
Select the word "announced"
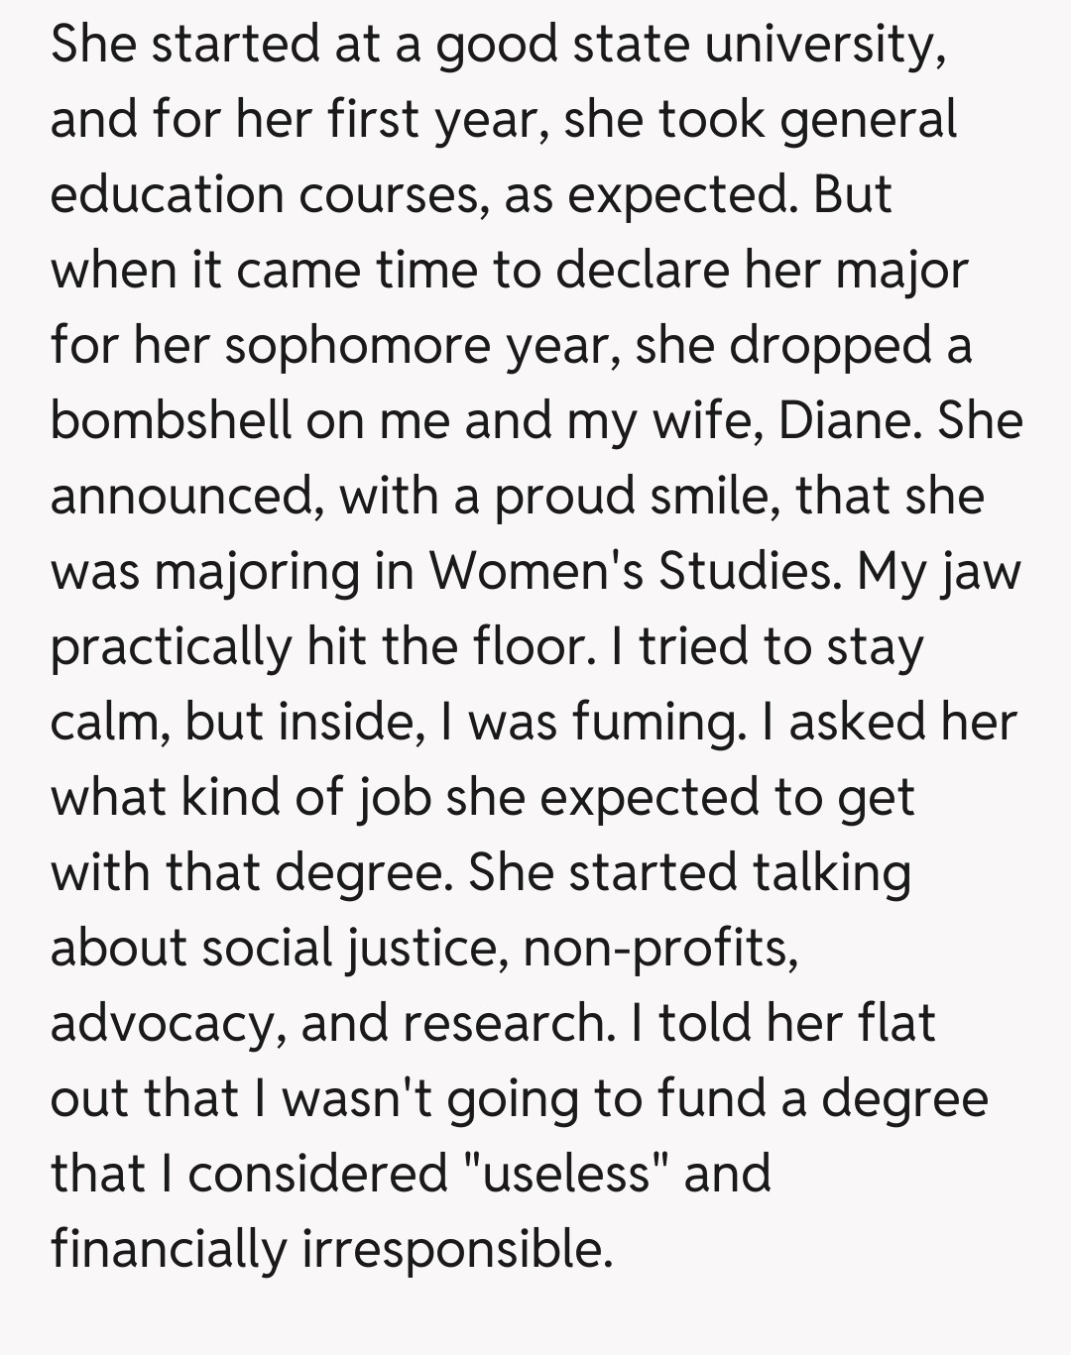coord(183,496)
